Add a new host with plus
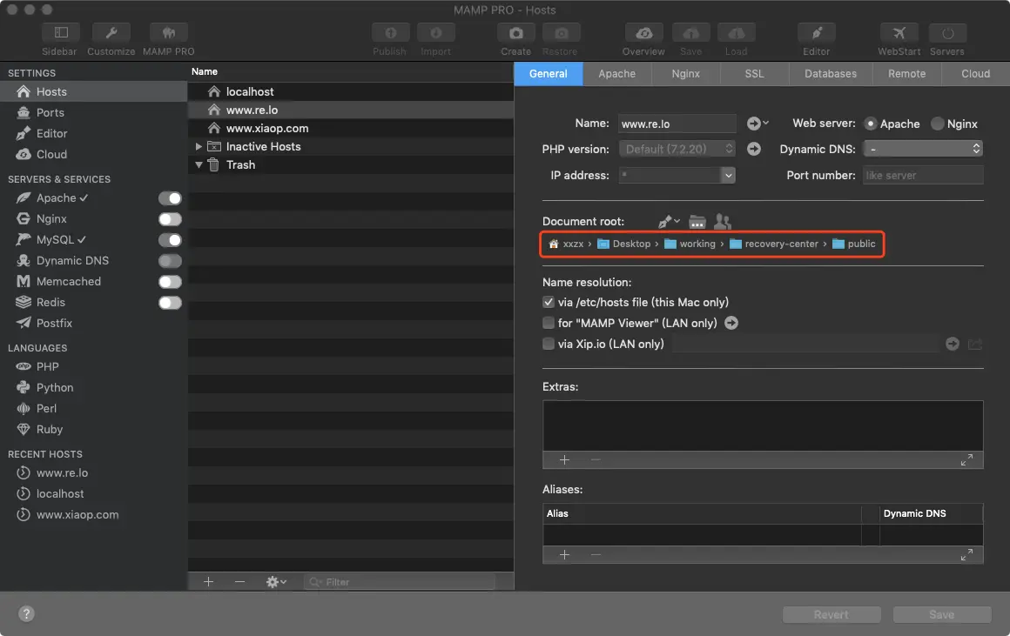Screen dimensions: 1010x636 pos(208,582)
